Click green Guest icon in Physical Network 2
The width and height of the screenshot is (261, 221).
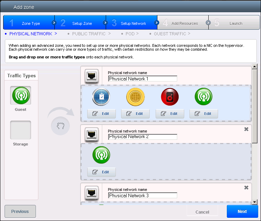click(x=101, y=155)
